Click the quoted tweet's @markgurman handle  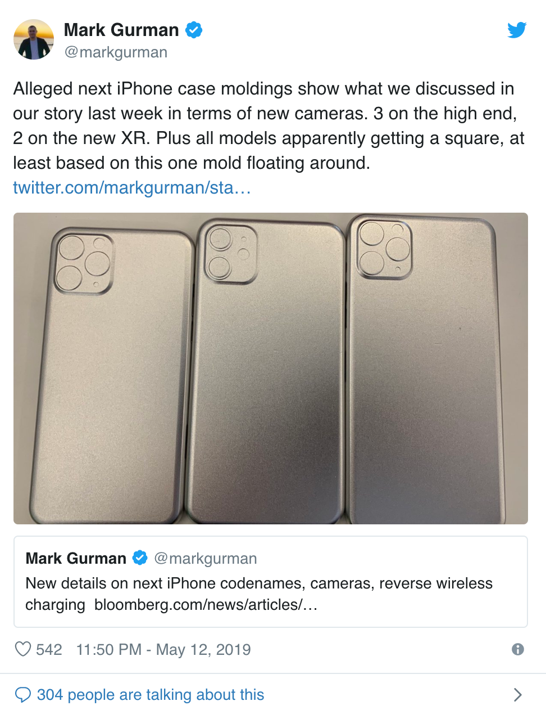(206, 559)
